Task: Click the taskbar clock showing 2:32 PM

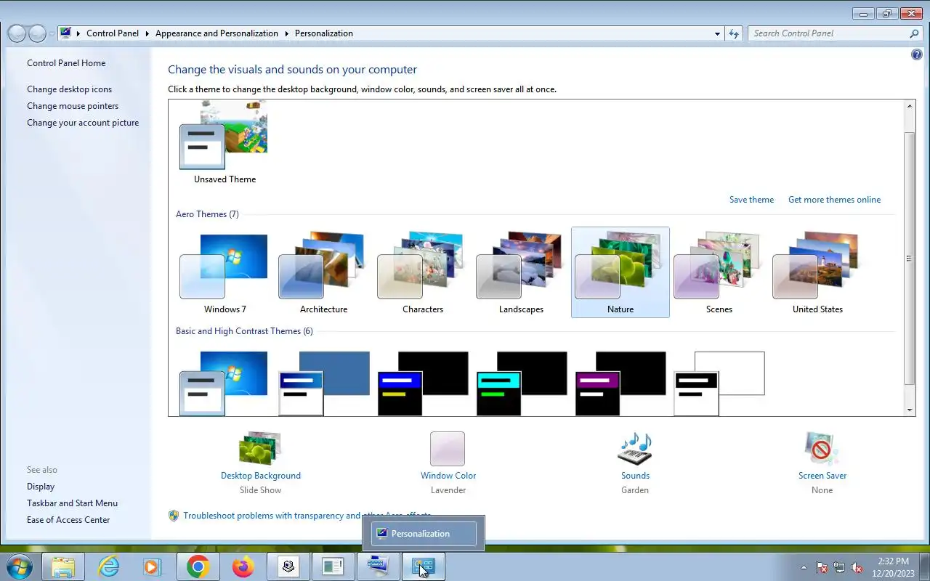Action: coord(893,567)
